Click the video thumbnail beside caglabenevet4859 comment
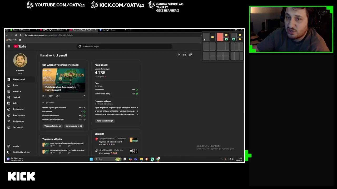Image resolution: width=337 pixels, height=189 pixels. click(x=134, y=140)
